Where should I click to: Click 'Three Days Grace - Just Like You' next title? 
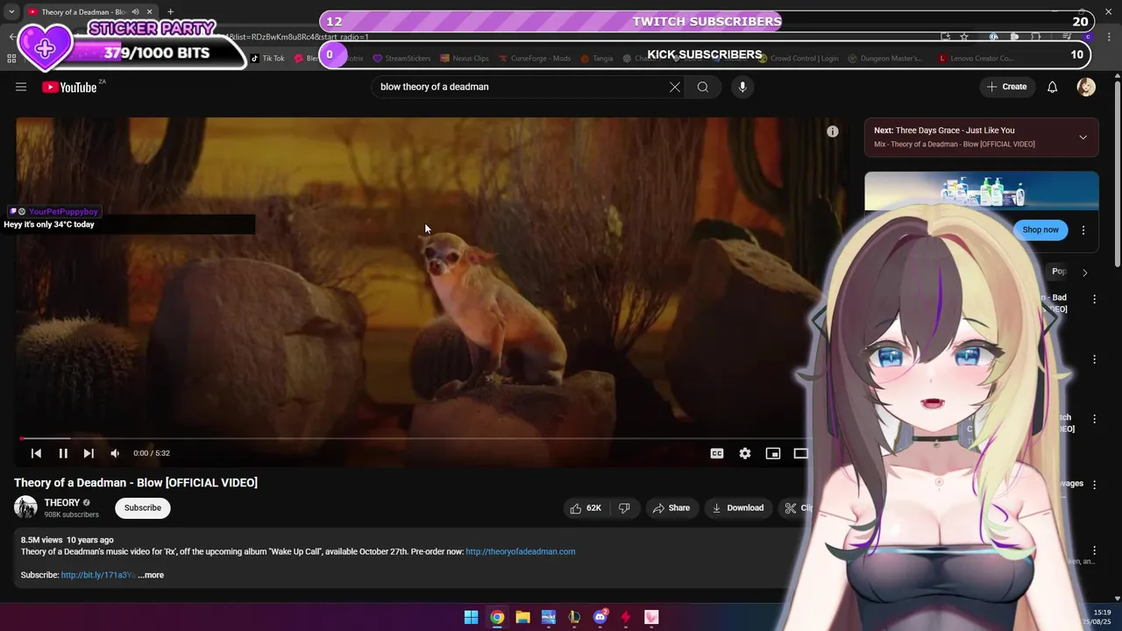click(955, 130)
